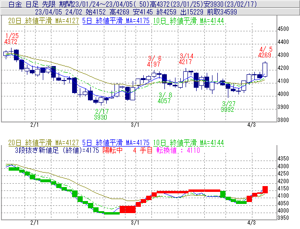Click the 5日 終値平滑 MA=4175 legend above candlestick chart
This screenshot has width=300, height=229.
(116, 21)
